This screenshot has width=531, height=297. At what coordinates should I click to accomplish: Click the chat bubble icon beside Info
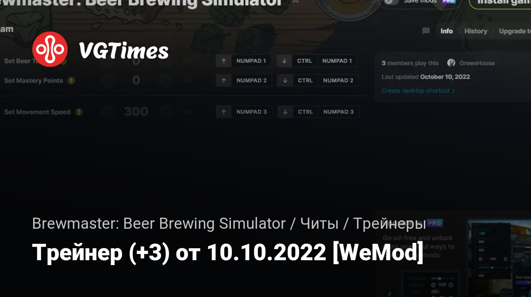point(426,31)
